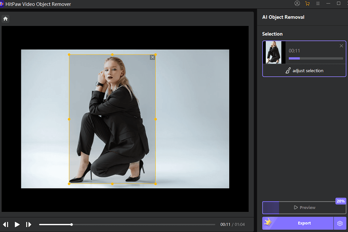Viewport: 348px width, 232px height.
Task: Open the user account profile icon
Action: click(x=297, y=4)
